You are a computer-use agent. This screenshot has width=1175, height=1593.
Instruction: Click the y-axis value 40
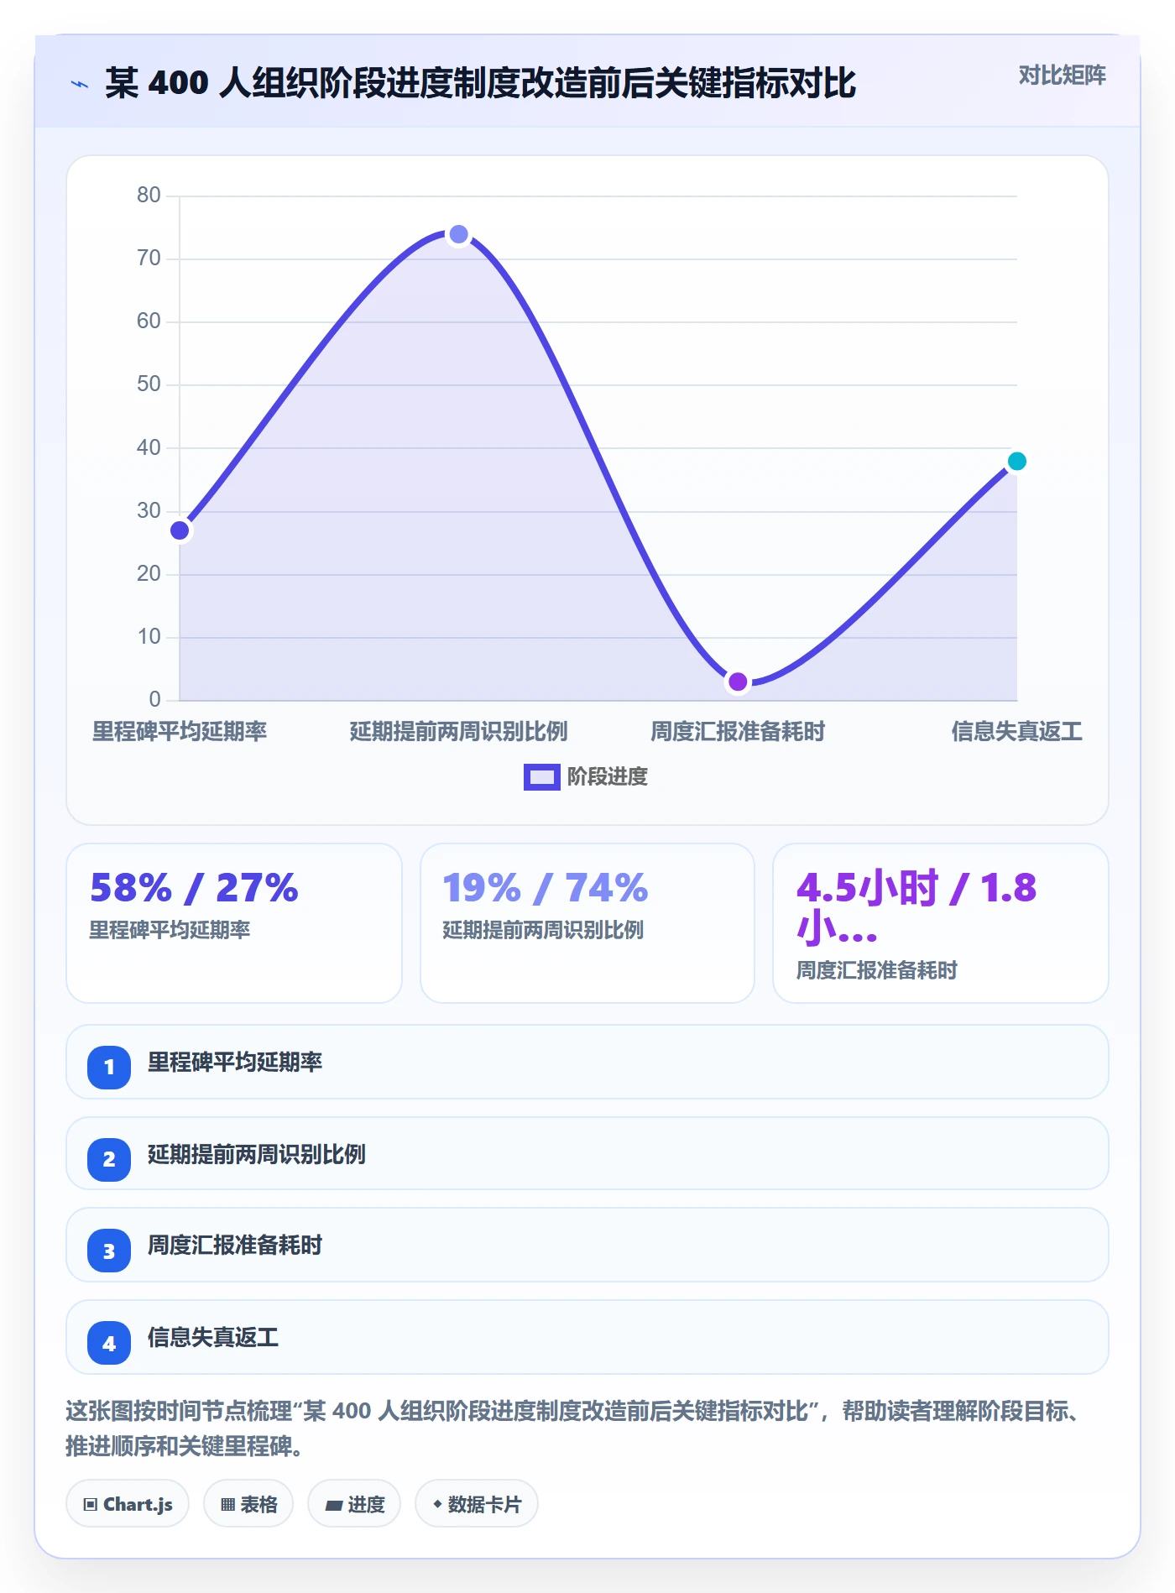[x=149, y=448]
